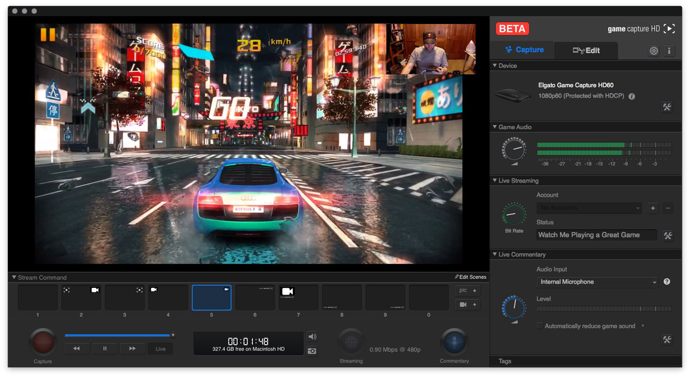This screenshot has width=690, height=377.
Task: Toggle the red Capture record button
Action: coord(43,342)
